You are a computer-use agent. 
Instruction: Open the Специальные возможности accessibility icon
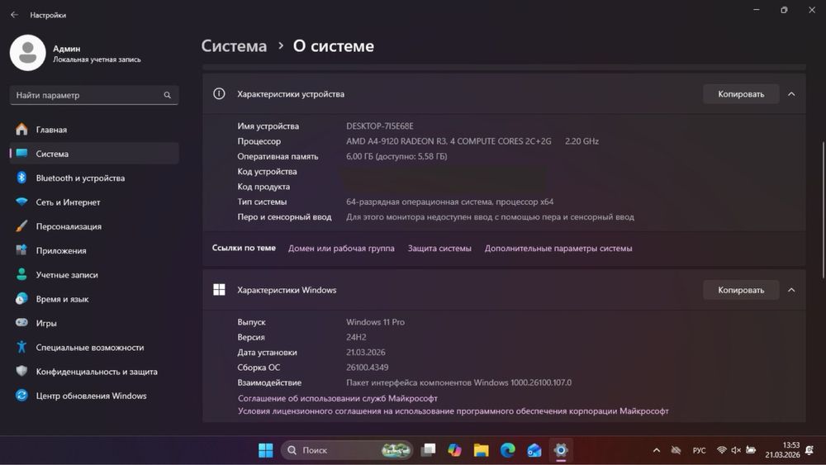21,347
